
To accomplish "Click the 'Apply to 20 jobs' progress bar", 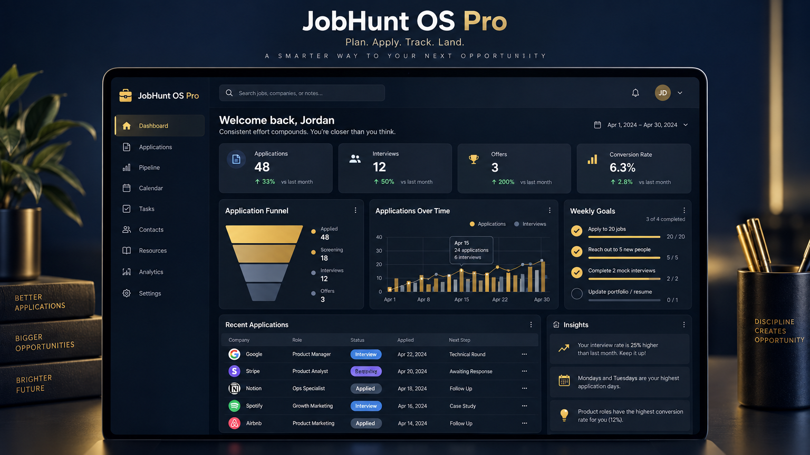I will coord(624,237).
